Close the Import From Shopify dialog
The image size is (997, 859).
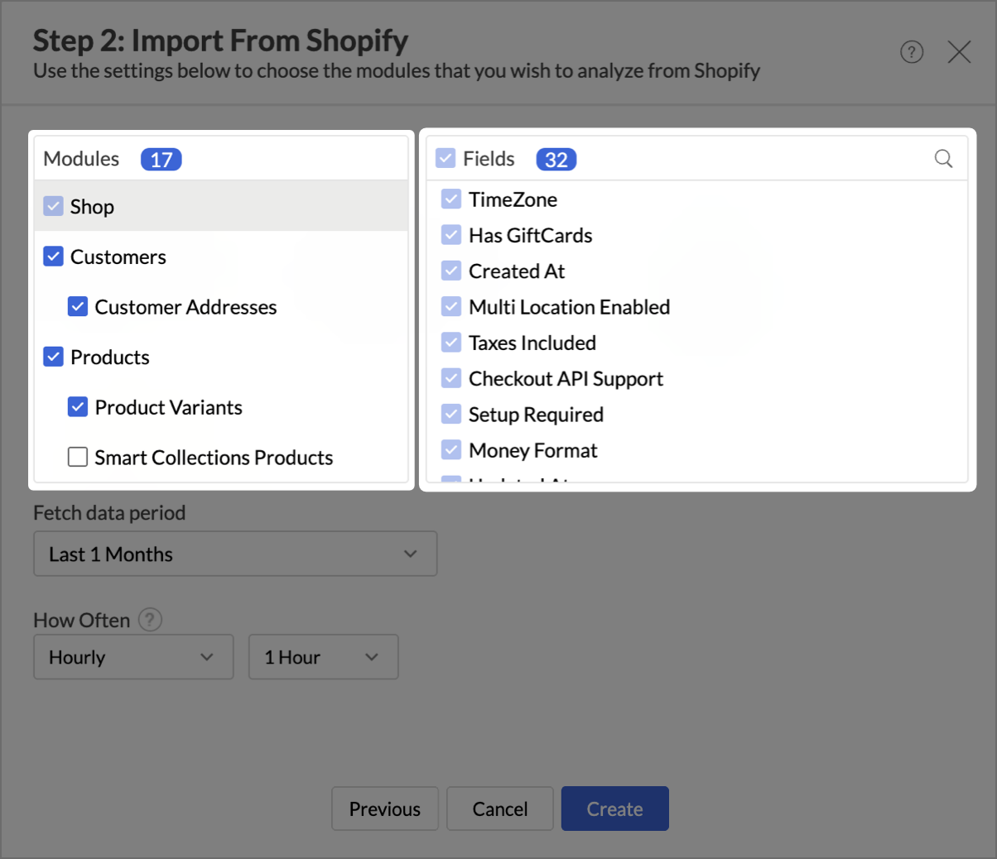959,53
